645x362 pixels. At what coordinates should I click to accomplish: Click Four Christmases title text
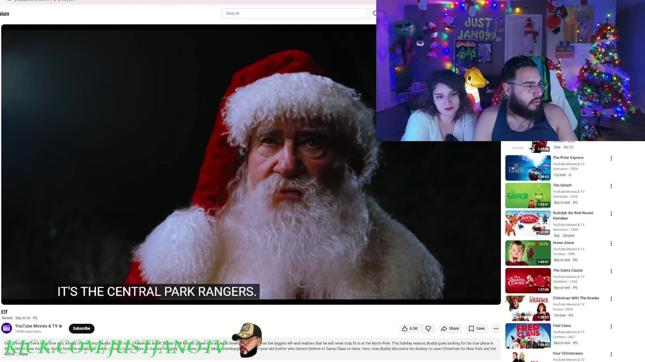tap(568, 353)
